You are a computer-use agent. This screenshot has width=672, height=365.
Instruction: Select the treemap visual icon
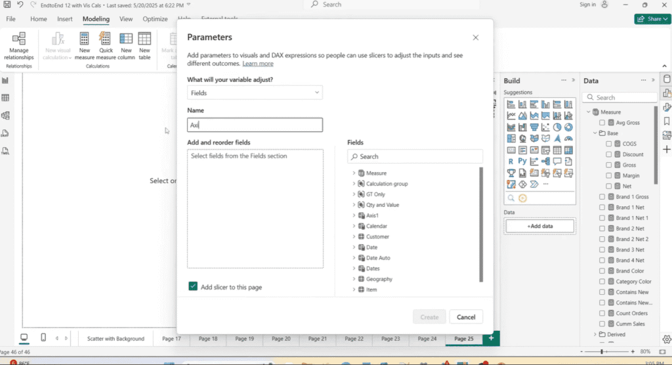511,139
